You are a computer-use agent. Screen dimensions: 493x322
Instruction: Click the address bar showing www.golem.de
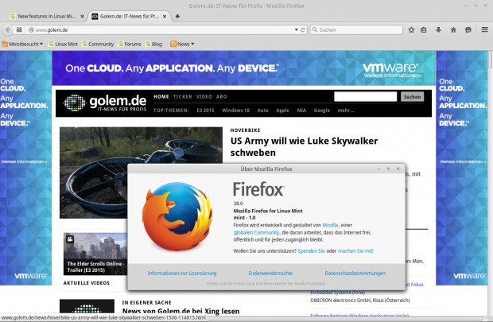point(164,30)
